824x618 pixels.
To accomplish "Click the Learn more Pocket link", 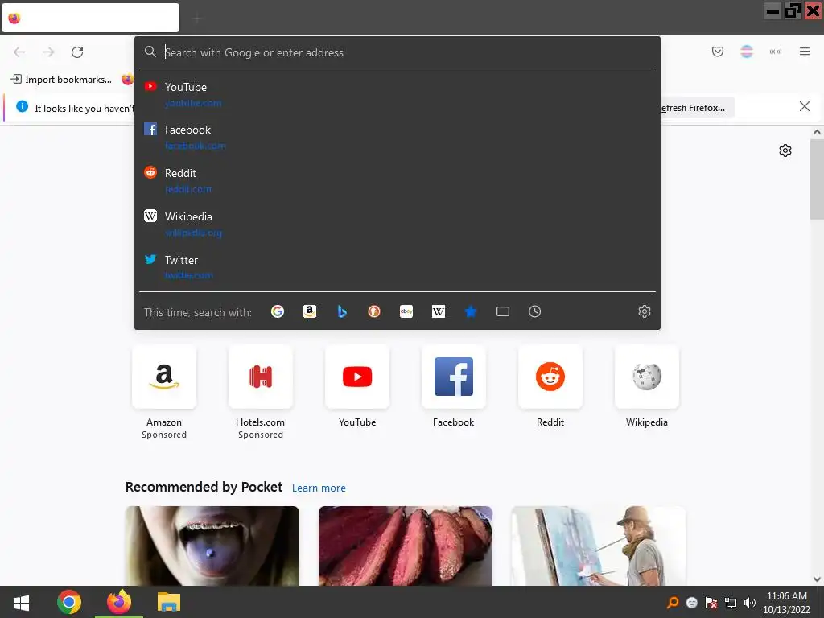I will coord(319,488).
